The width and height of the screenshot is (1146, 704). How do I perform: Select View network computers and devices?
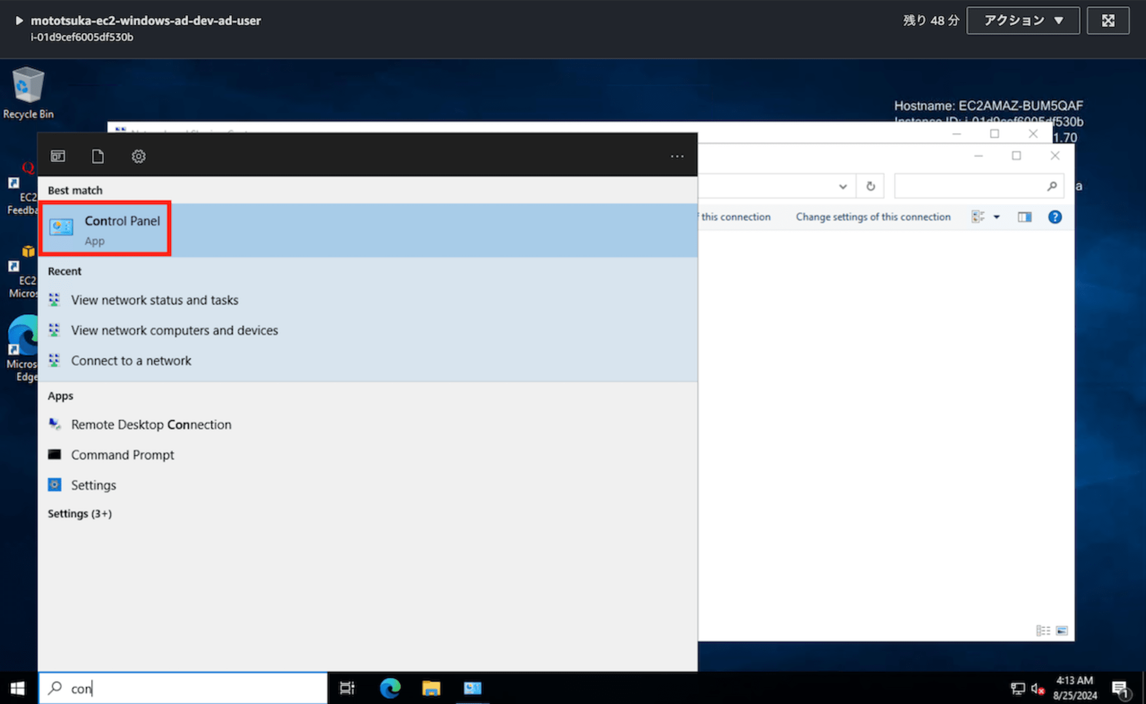(174, 330)
